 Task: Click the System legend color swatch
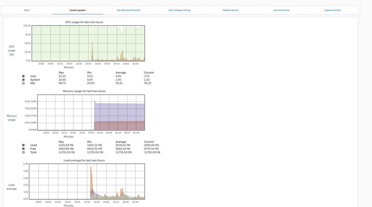click(x=23, y=80)
